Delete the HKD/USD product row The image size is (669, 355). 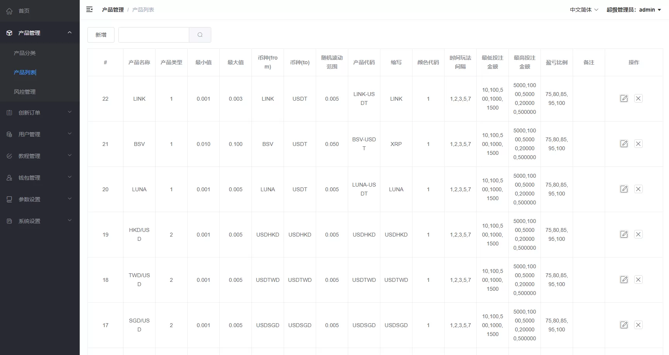[638, 235]
